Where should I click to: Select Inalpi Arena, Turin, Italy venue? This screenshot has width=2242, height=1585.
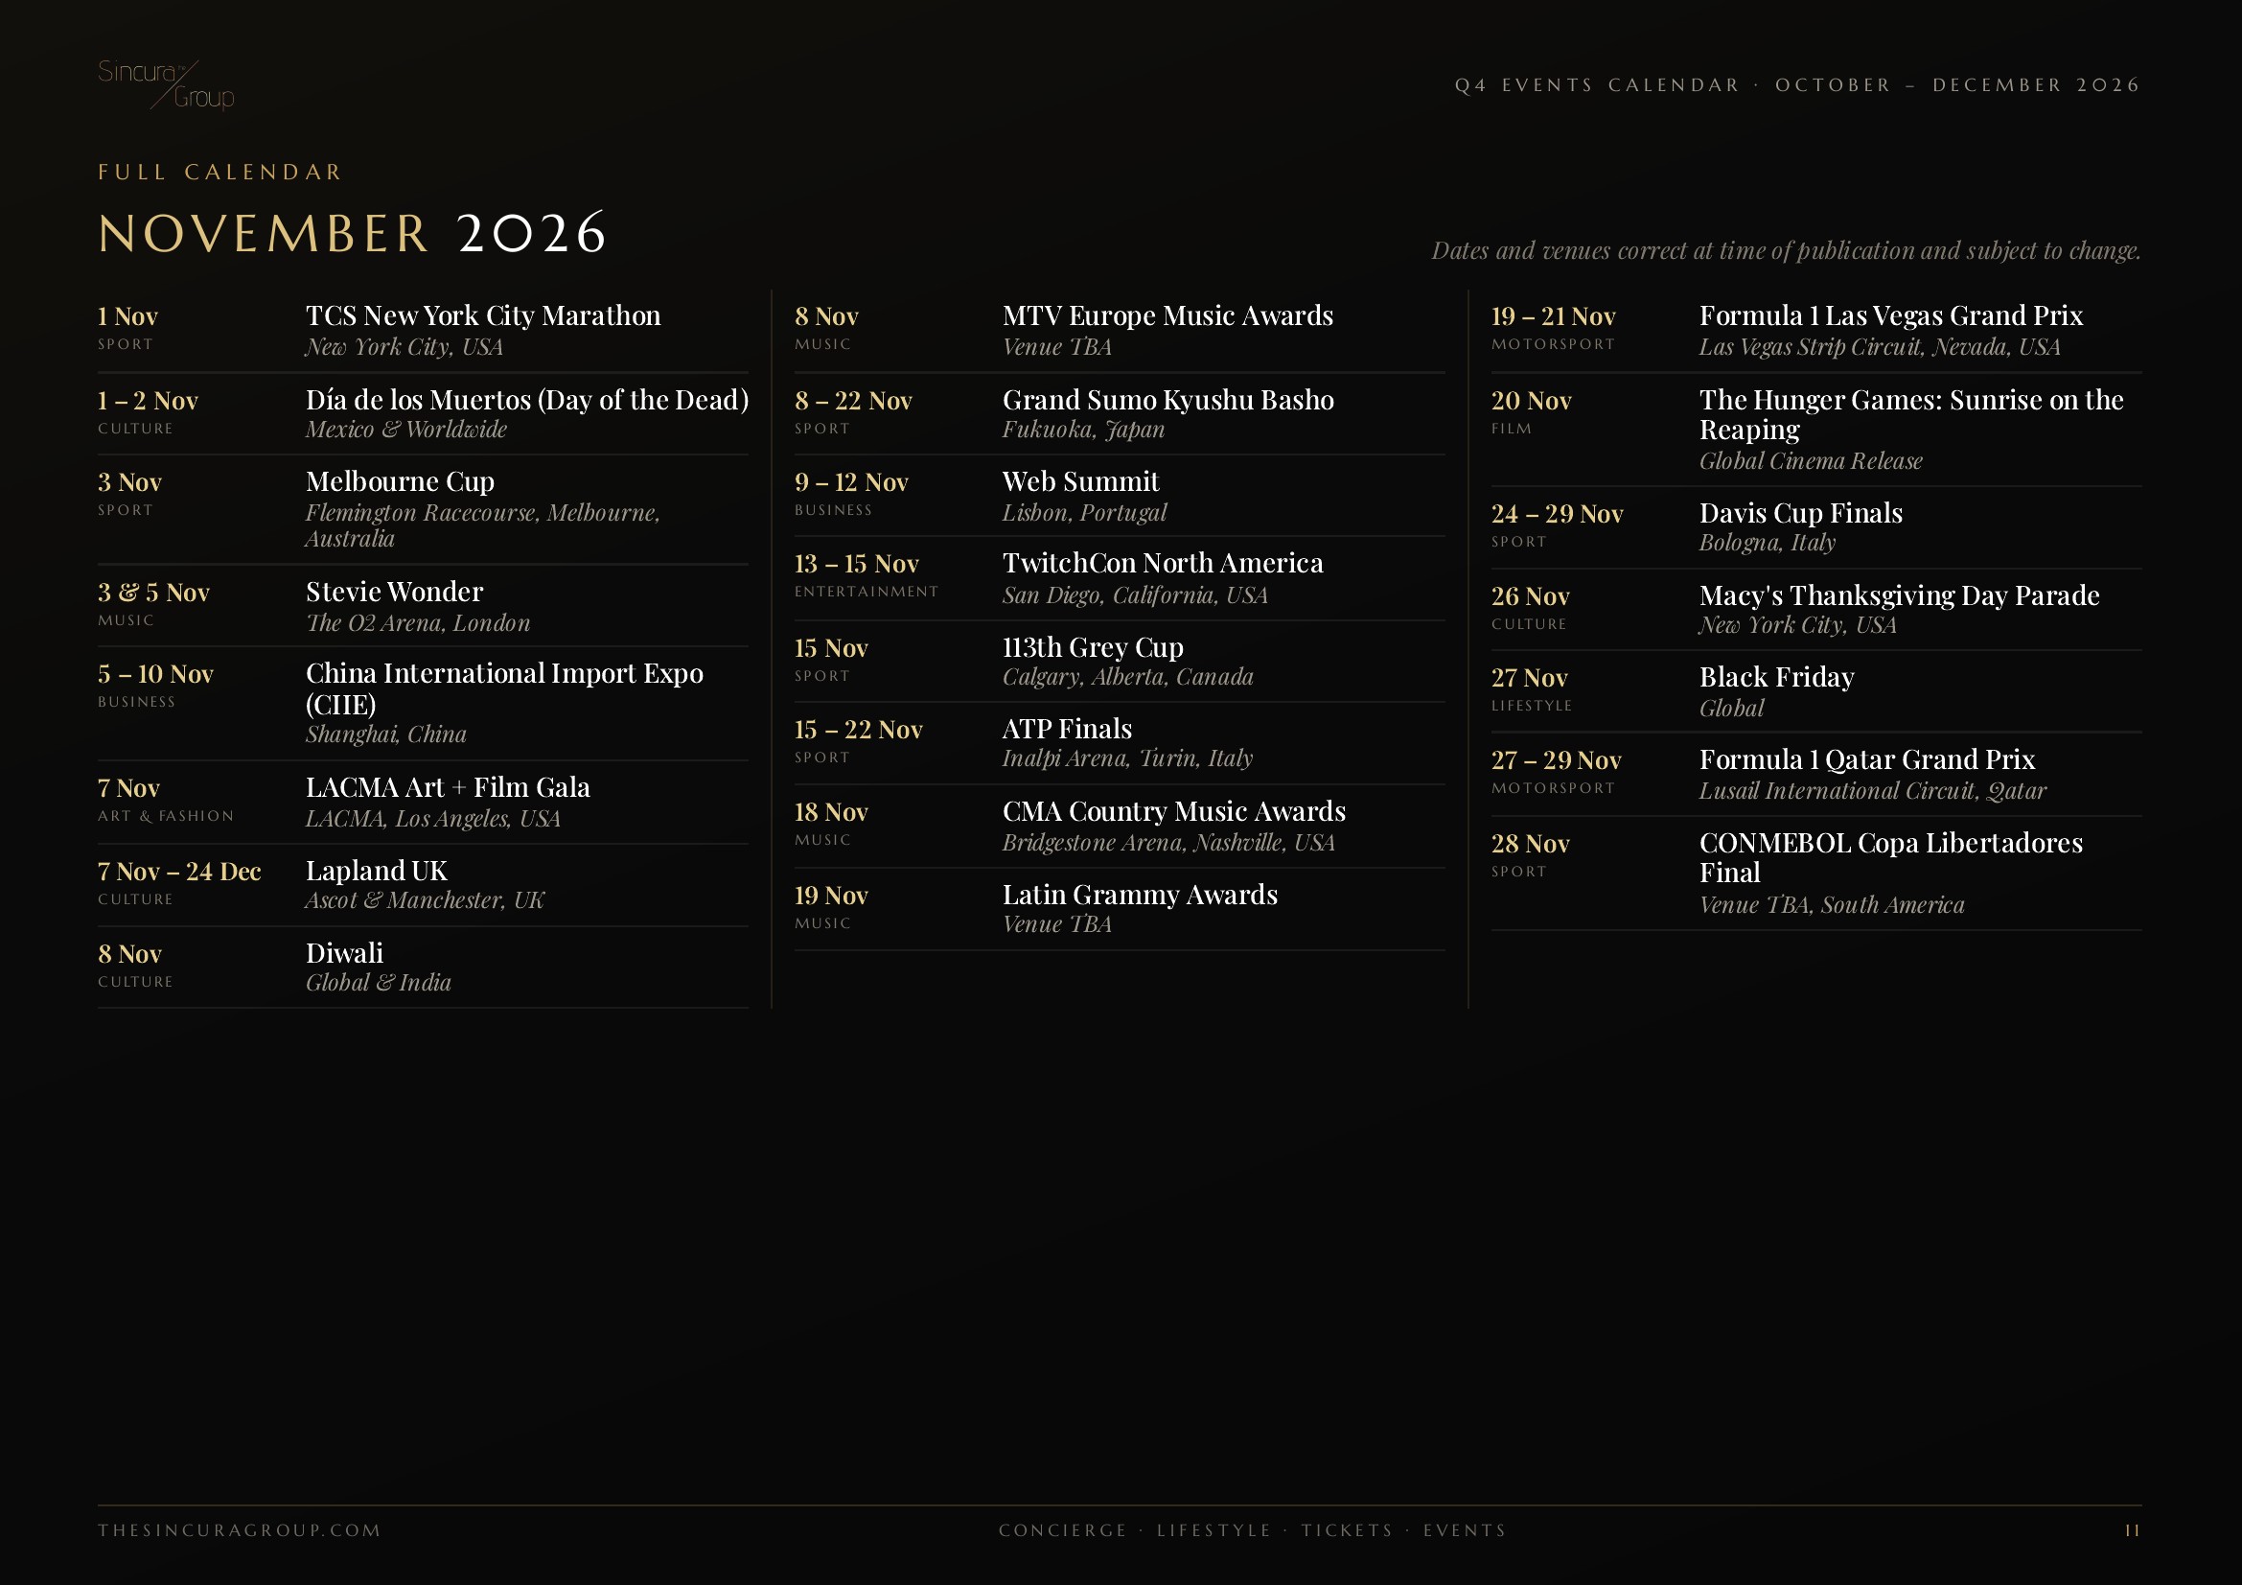tap(1127, 758)
